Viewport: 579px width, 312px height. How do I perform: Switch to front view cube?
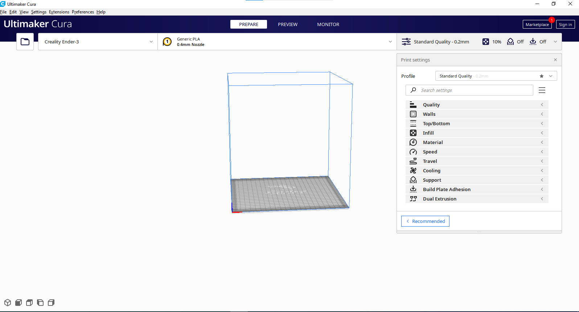pyautogui.click(x=19, y=303)
